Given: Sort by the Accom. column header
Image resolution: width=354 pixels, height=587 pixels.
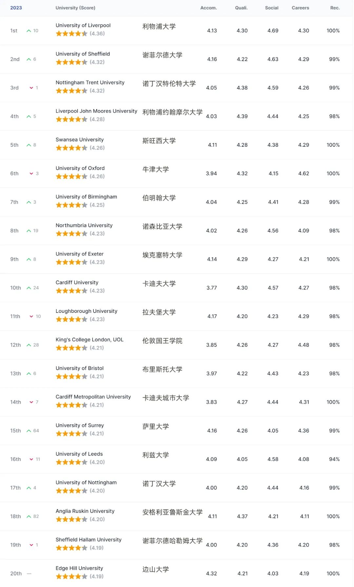Looking at the screenshot, I should [208, 8].
